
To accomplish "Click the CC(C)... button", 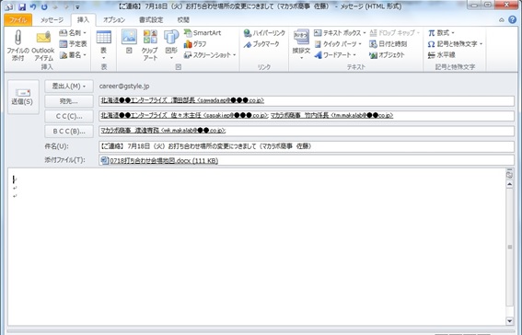I will (x=69, y=116).
